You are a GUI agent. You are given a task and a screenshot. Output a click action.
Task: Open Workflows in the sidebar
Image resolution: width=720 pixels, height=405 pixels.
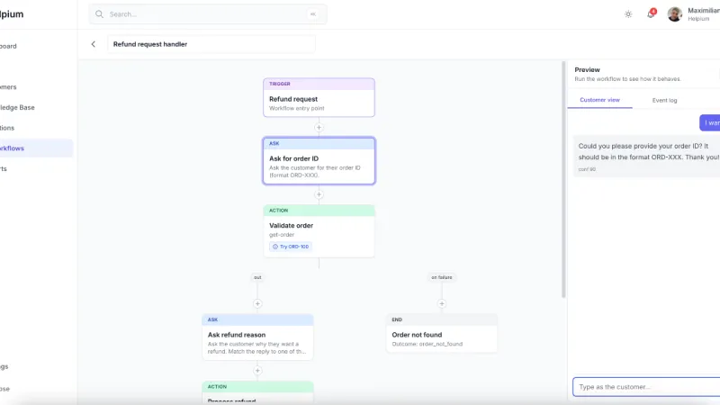click(x=36, y=148)
